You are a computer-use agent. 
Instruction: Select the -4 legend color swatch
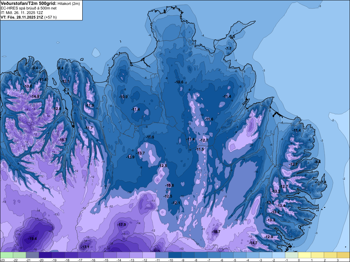(x=252, y=255)
